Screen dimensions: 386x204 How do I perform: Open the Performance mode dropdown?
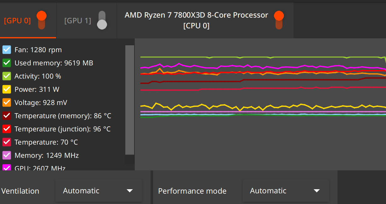(x=286, y=191)
